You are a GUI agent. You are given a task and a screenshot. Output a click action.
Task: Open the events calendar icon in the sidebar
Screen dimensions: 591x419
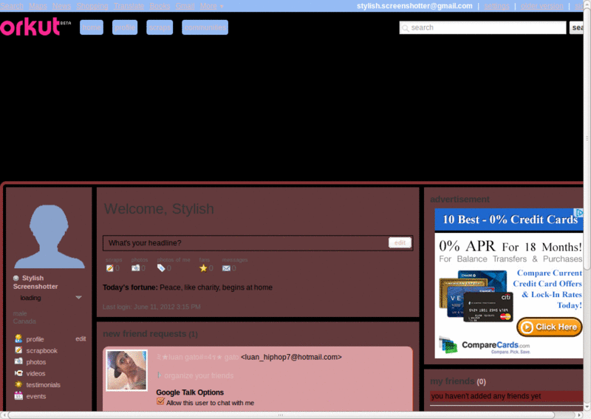[x=18, y=395]
